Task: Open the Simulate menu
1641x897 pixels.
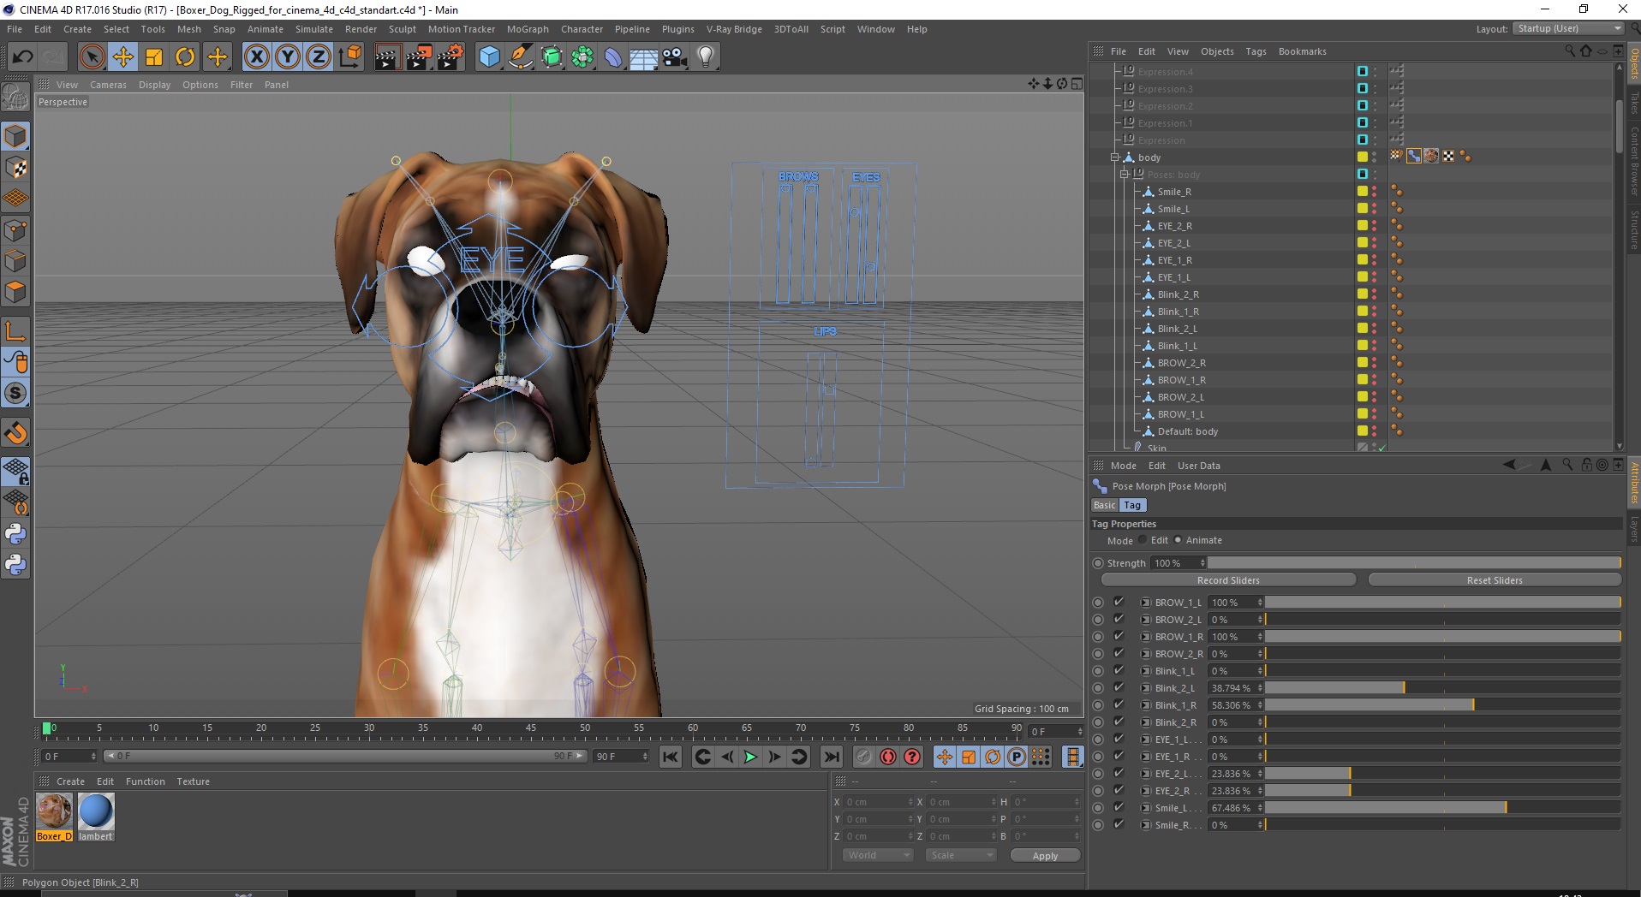Action: point(314,29)
